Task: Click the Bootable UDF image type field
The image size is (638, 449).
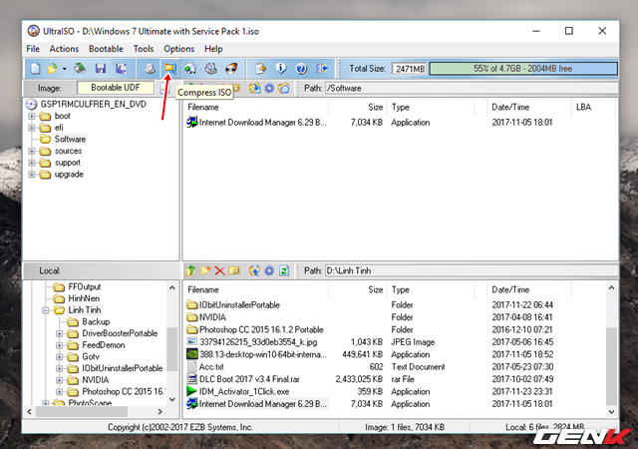Action: pos(116,88)
